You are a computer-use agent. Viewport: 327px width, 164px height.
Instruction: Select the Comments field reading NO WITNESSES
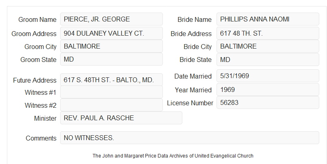click(190, 138)
